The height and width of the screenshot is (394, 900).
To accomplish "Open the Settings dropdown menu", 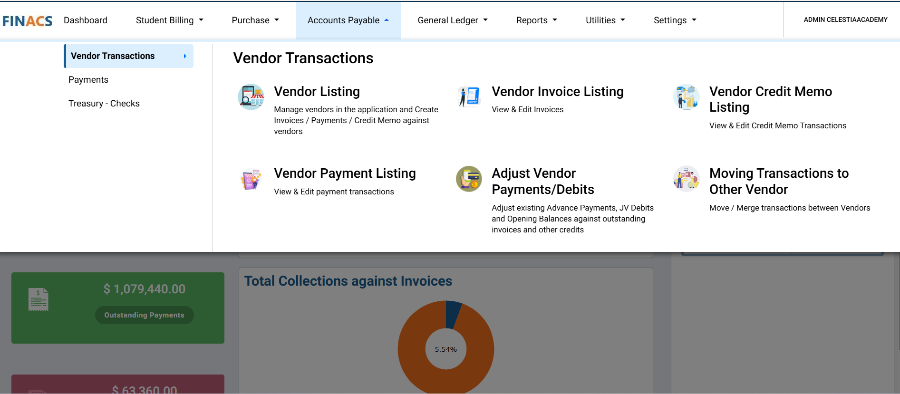I will [x=675, y=20].
